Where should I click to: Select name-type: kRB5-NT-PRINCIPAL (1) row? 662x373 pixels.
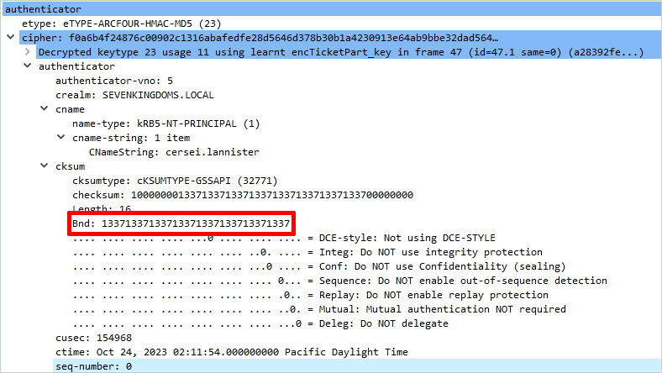[x=166, y=123]
